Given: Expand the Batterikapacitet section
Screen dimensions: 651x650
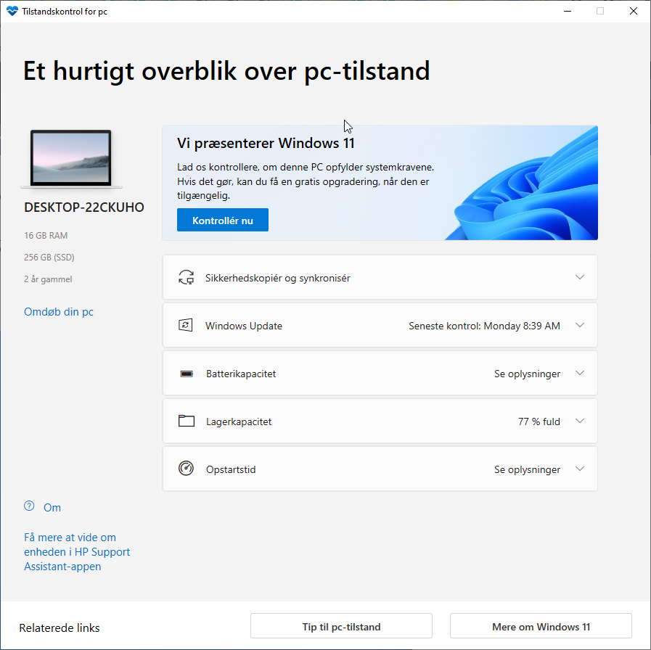Looking at the screenshot, I should (580, 373).
